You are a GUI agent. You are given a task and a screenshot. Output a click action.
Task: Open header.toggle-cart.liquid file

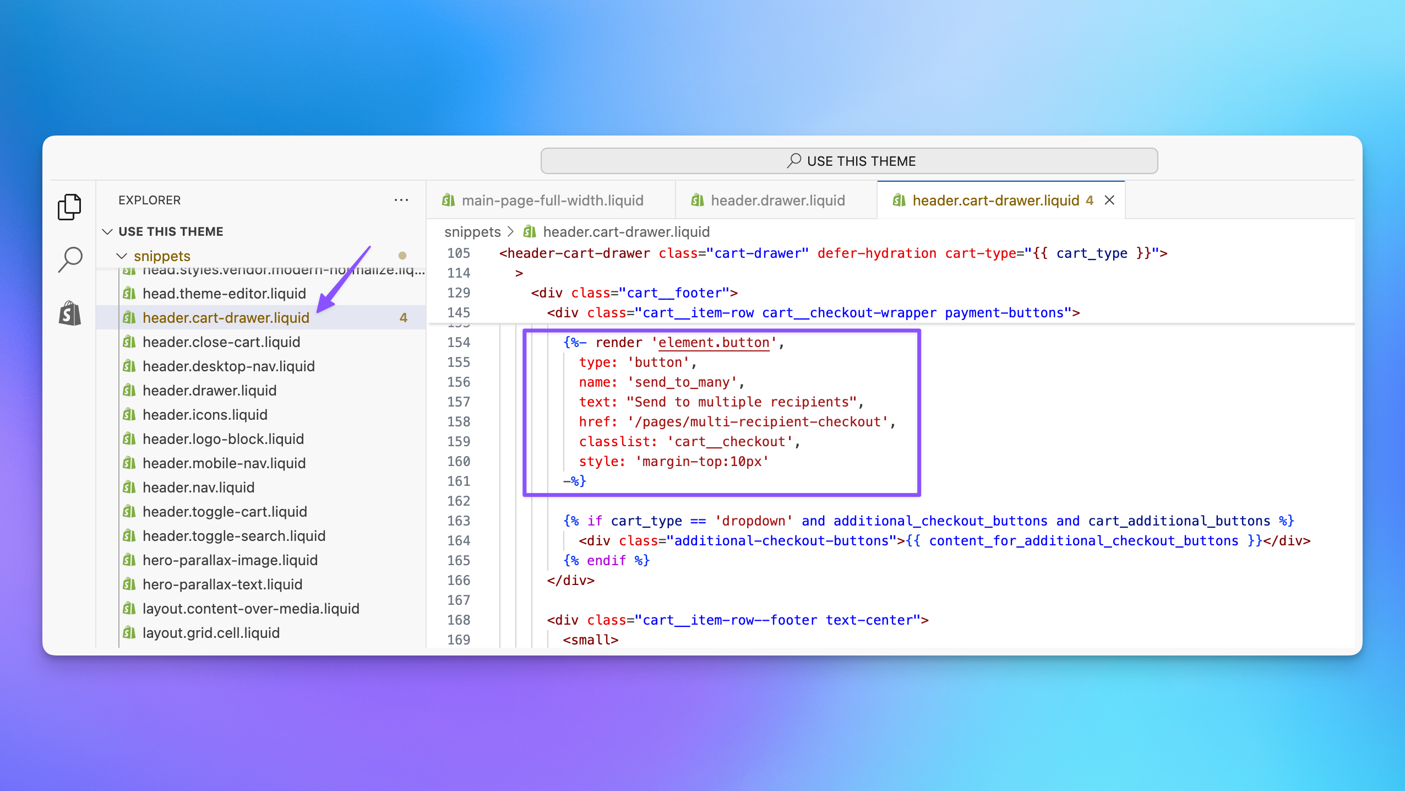coord(225,512)
